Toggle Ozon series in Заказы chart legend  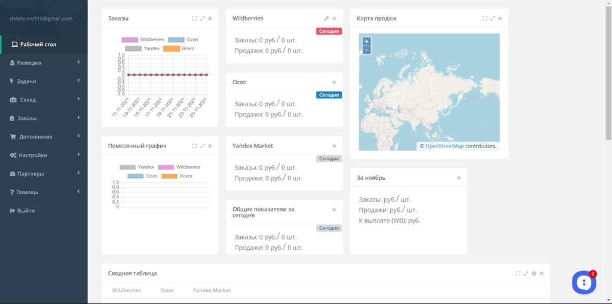click(183, 39)
